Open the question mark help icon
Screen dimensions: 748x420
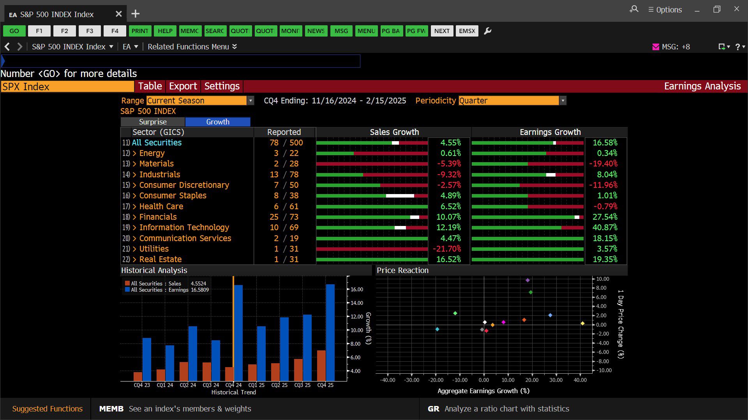click(x=738, y=47)
